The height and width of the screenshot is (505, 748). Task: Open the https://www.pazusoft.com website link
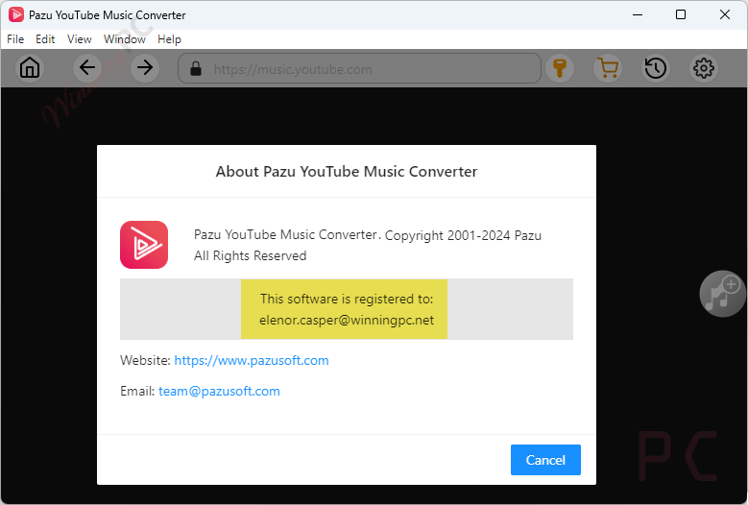tap(252, 360)
